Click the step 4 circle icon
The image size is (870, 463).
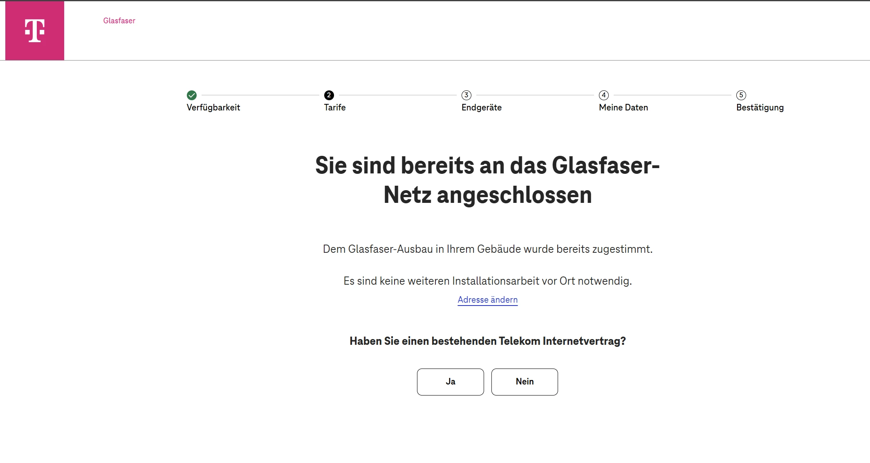pos(604,95)
